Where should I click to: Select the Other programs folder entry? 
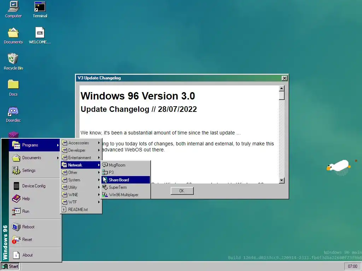(x=81, y=172)
